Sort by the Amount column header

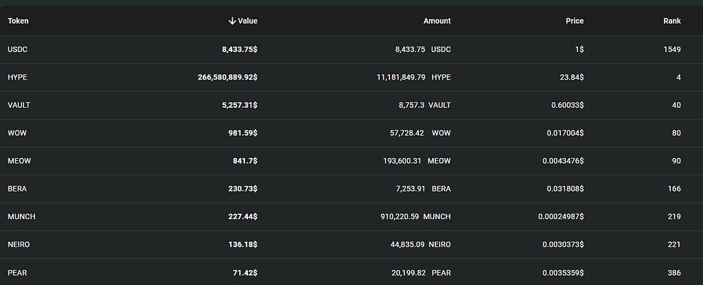tap(437, 21)
